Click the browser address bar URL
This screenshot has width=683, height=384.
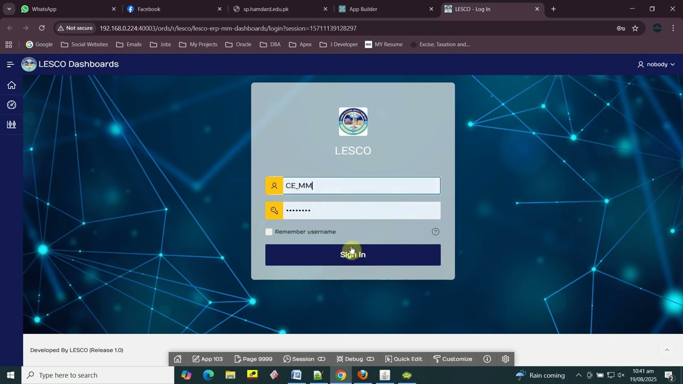(228, 28)
